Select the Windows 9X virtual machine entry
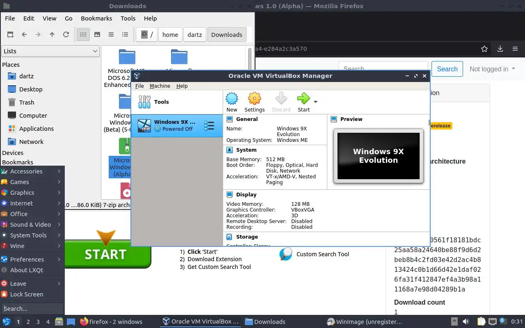This screenshot has height=328, width=525. (177, 125)
